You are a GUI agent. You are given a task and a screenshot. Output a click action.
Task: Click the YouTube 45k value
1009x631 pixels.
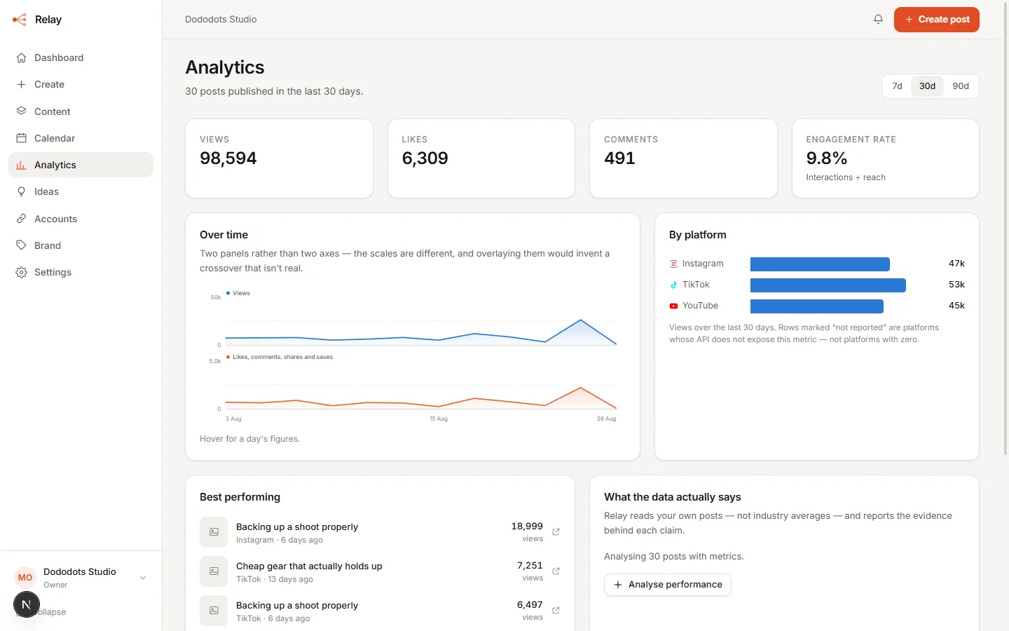click(956, 306)
